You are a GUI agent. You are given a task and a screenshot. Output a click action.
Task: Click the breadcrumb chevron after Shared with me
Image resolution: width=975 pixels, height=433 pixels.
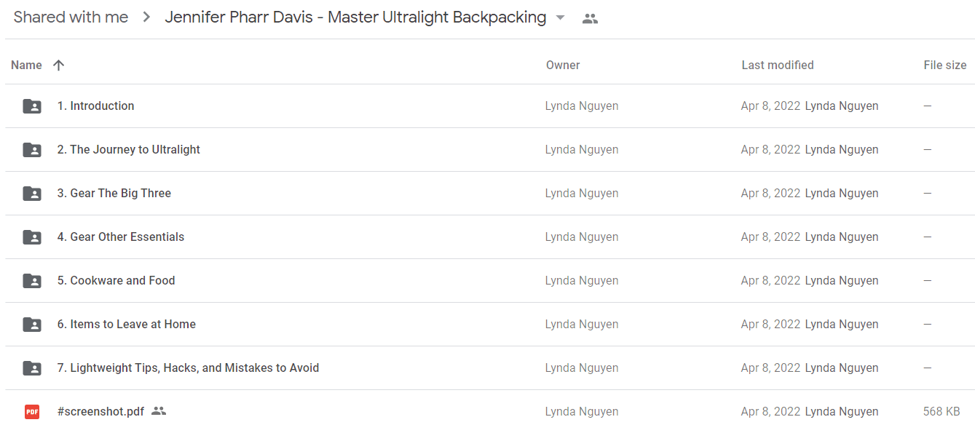(x=146, y=17)
